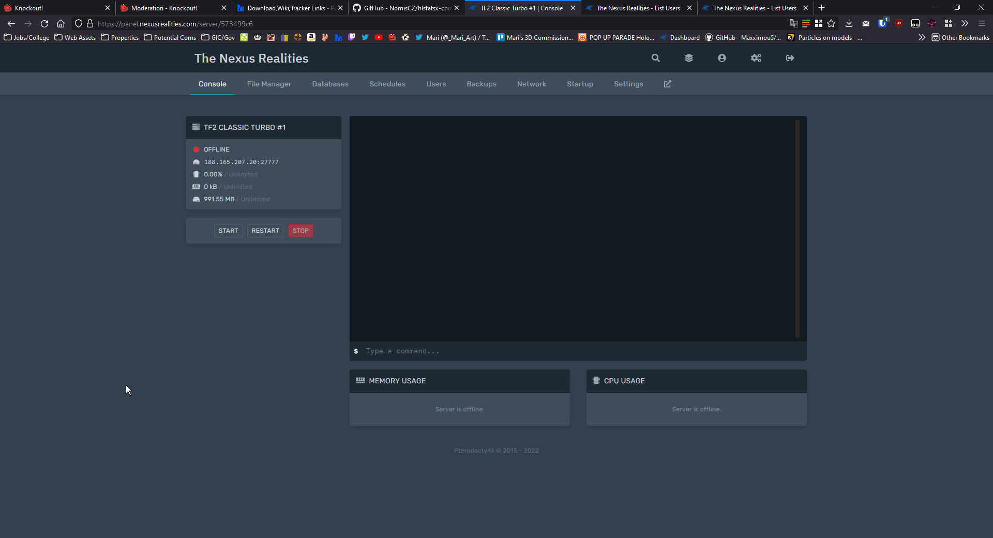
Task: Show more bookmarks overflow chevron
Action: click(922, 37)
